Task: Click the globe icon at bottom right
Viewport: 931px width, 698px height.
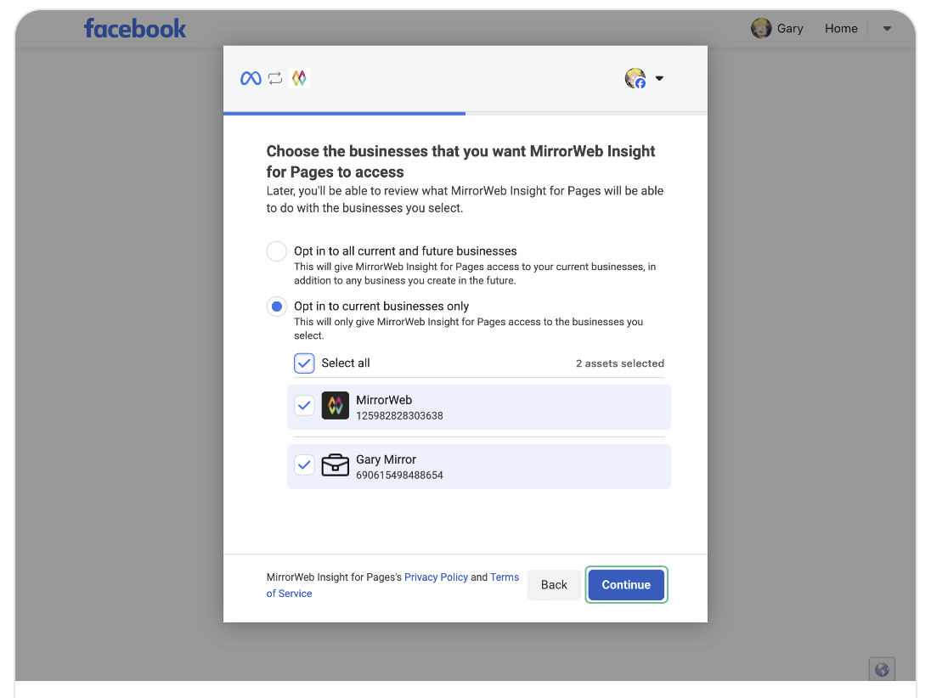Action: [882, 670]
